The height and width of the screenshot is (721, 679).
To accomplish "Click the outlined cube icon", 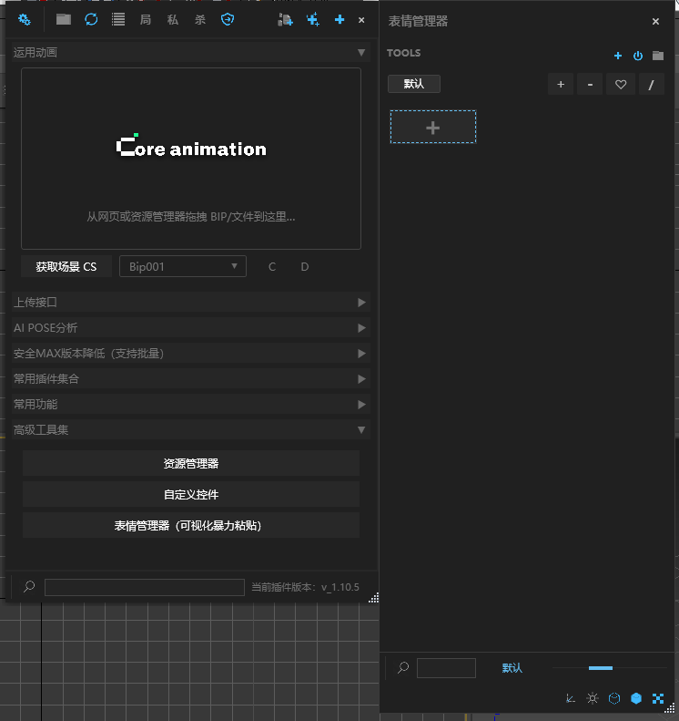I will [614, 698].
